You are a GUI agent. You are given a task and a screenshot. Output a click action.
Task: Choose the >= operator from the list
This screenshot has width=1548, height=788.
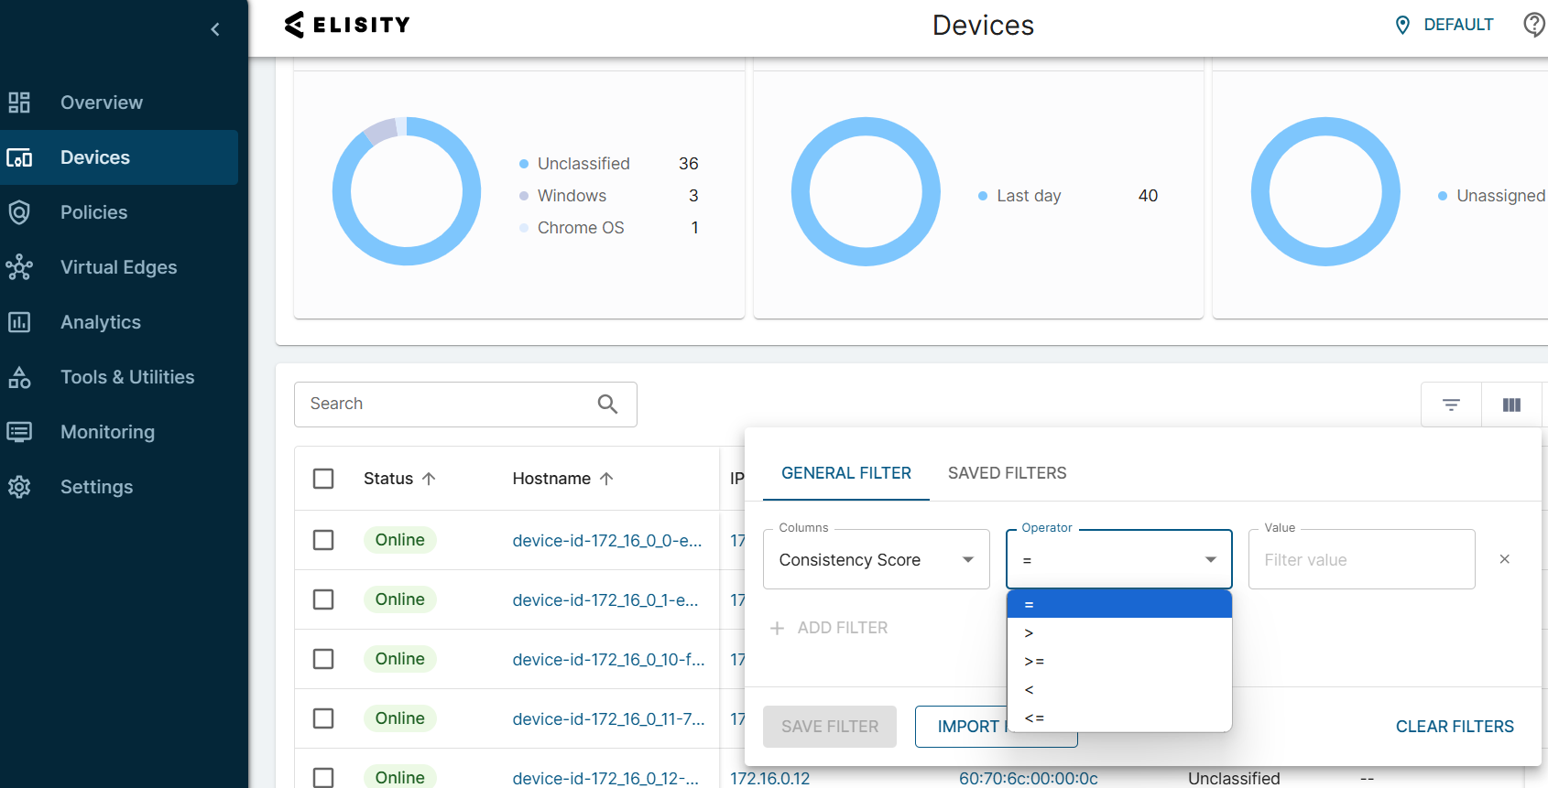1034,661
